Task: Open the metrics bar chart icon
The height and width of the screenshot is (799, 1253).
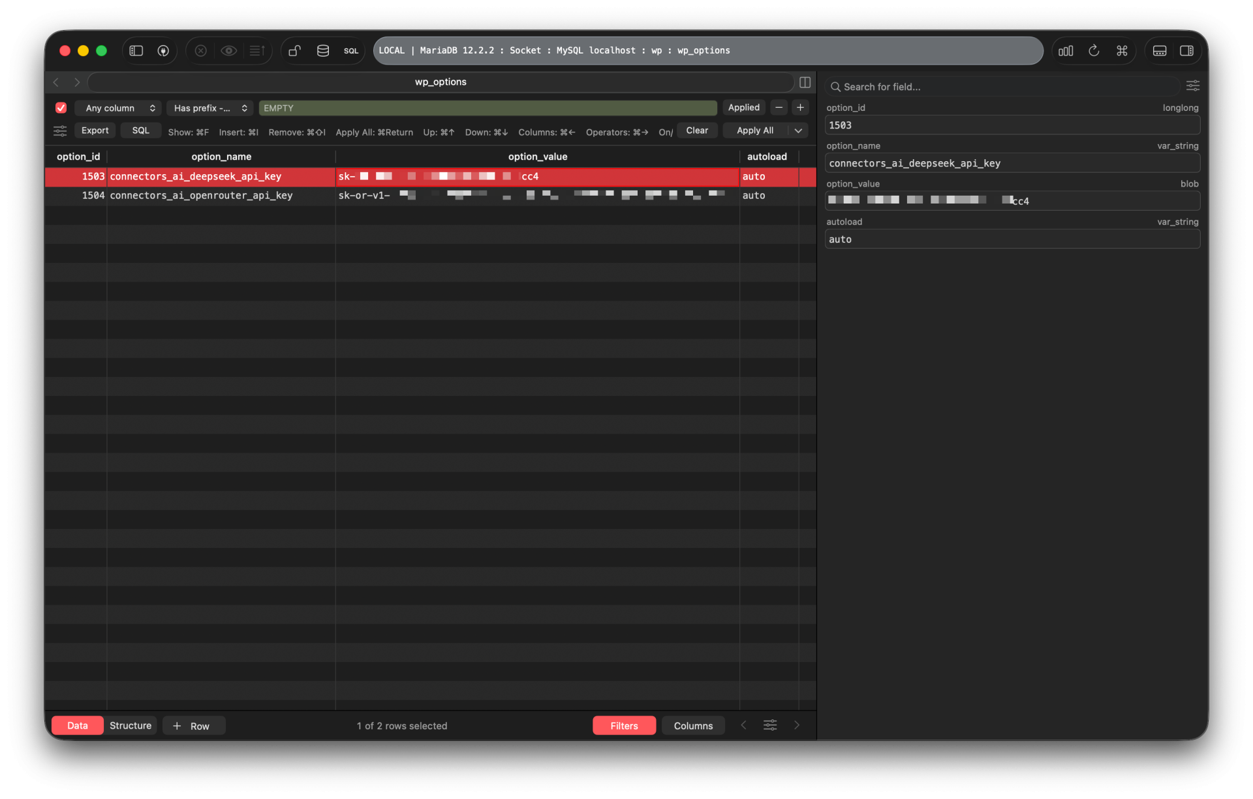Action: pos(1066,51)
